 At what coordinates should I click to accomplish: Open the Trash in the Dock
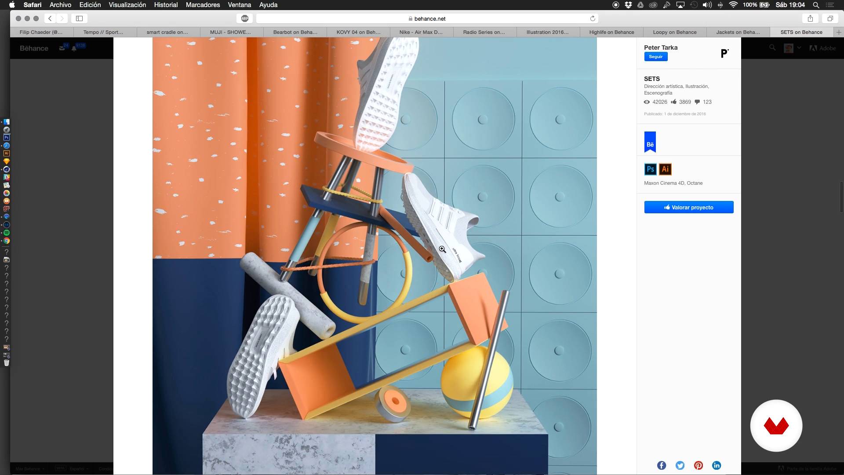[7, 363]
